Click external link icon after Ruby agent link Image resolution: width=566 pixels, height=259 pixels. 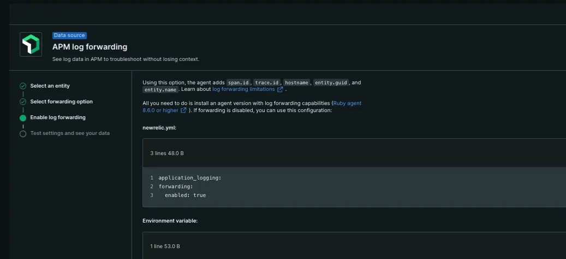(184, 110)
